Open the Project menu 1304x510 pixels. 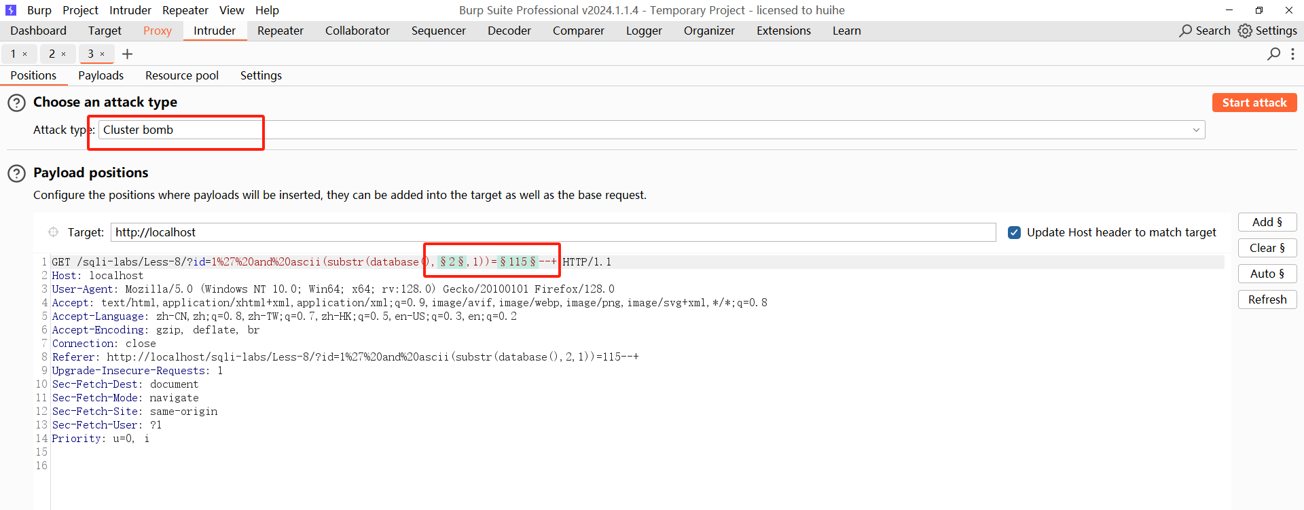click(x=80, y=10)
